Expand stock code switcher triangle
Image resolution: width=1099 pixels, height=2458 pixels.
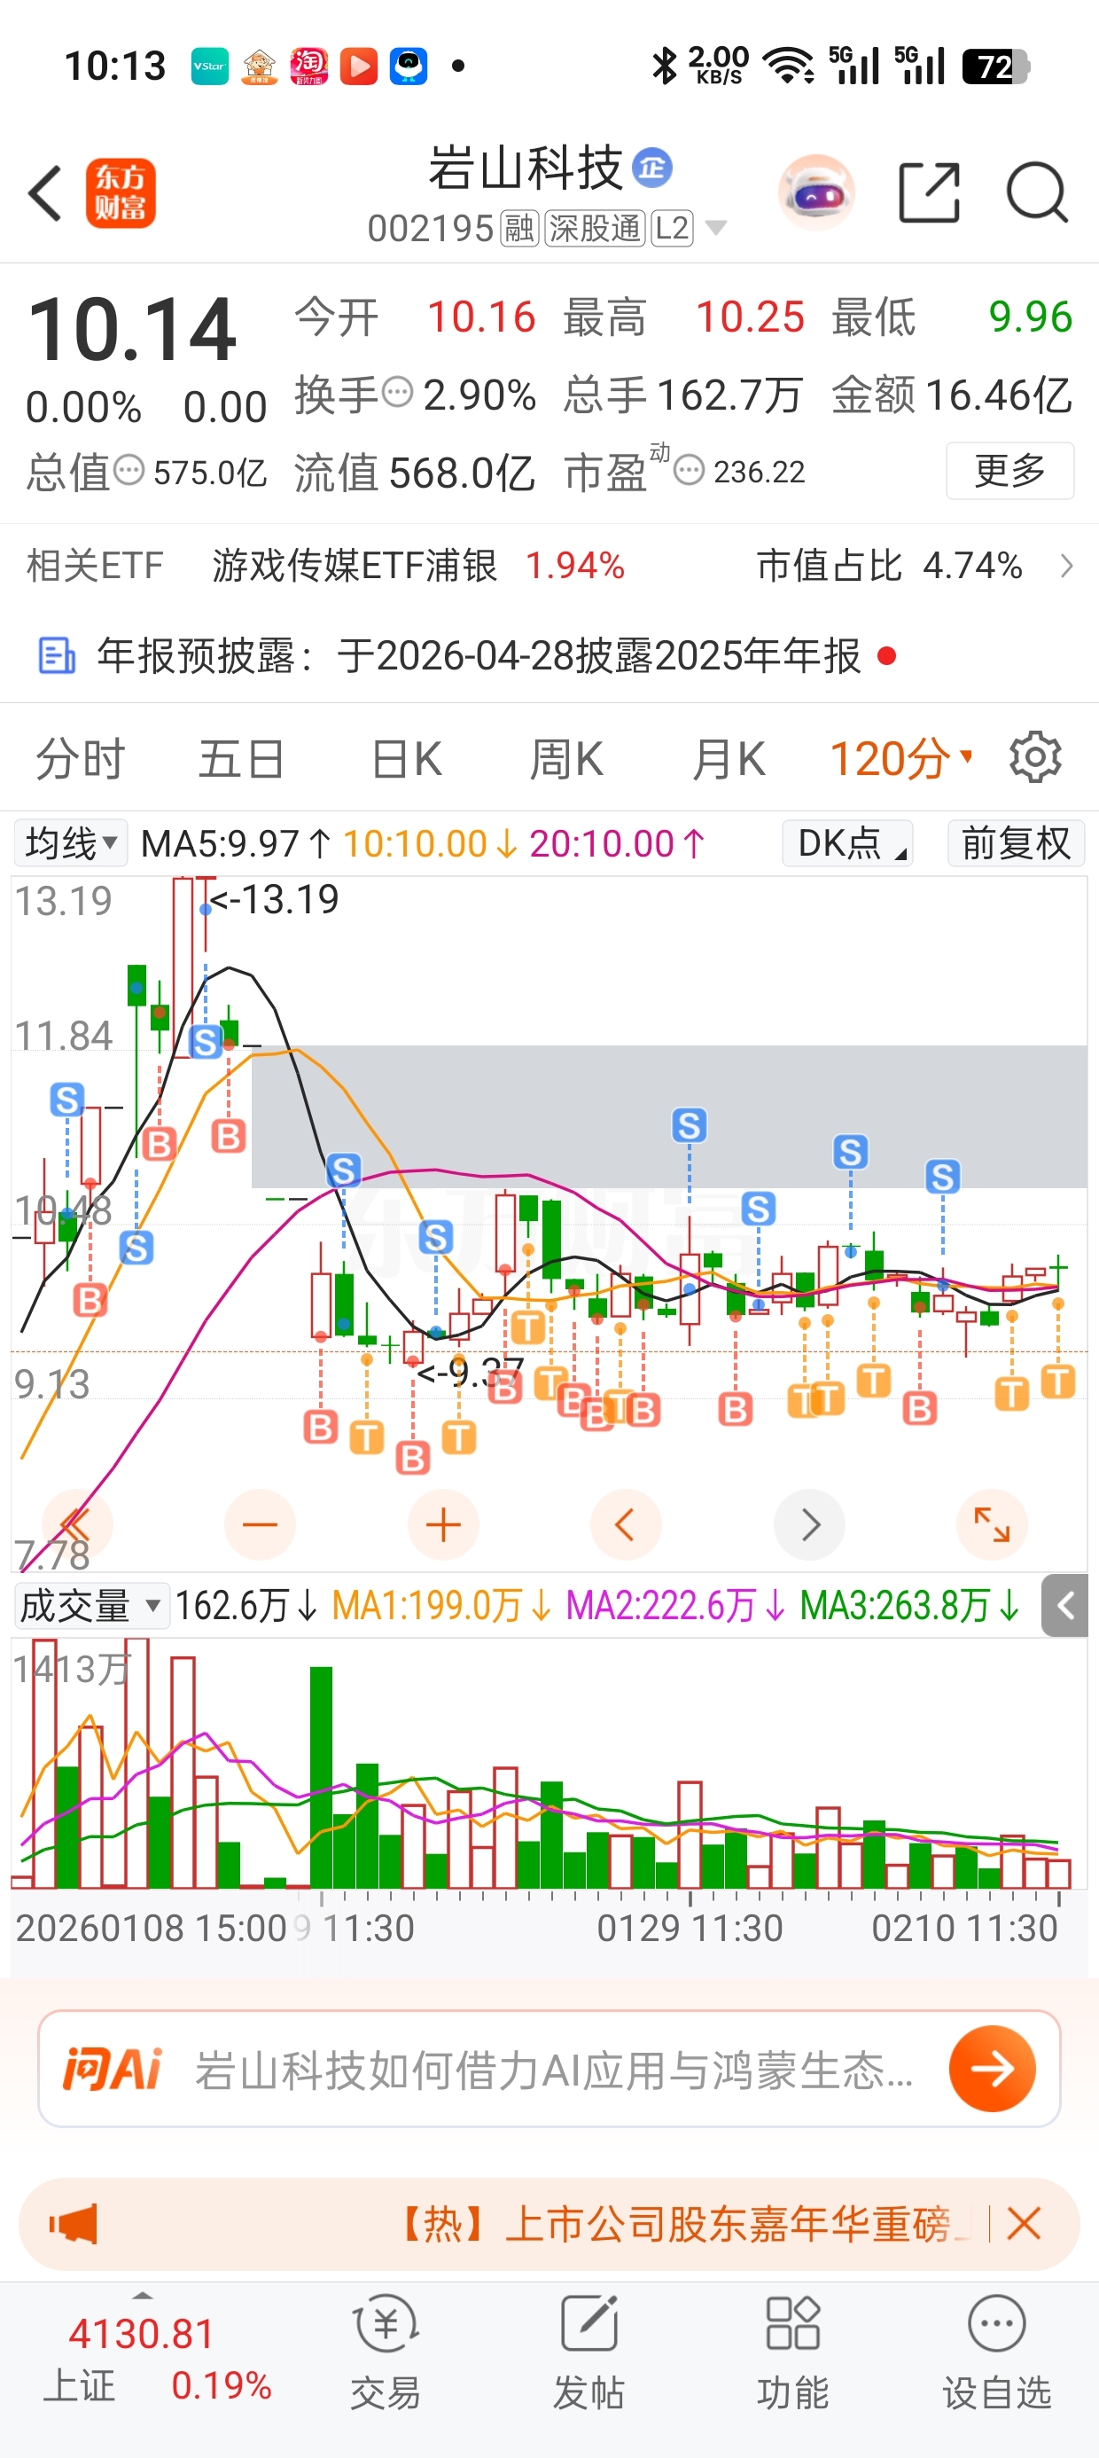coord(715,228)
